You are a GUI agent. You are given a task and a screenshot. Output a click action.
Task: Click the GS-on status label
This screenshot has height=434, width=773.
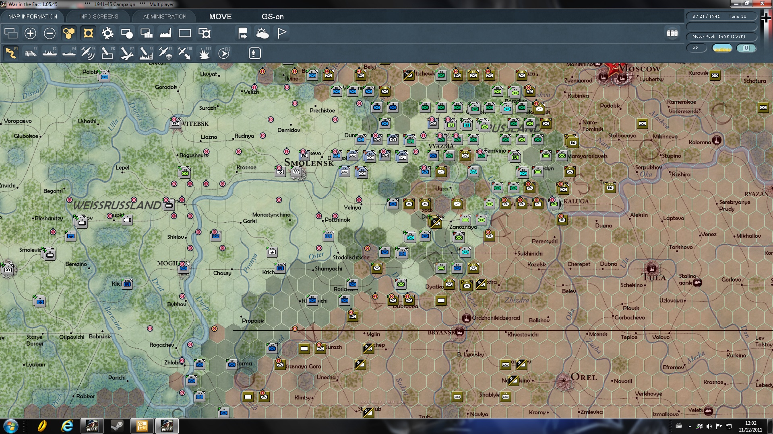coord(273,16)
